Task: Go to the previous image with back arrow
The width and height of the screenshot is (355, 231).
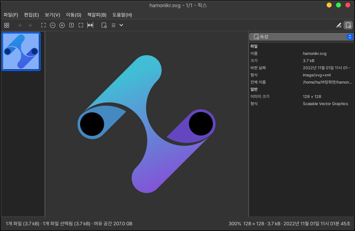Action: [x=20, y=25]
